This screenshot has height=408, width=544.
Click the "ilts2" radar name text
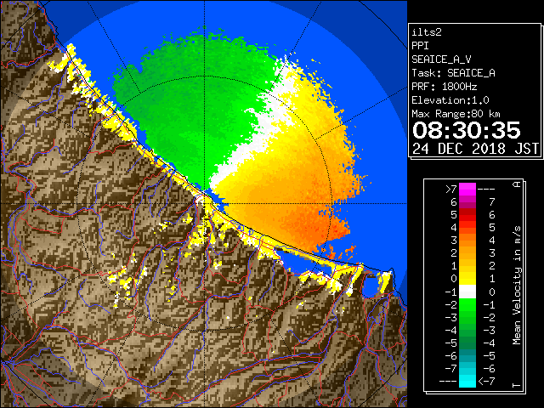427,32
